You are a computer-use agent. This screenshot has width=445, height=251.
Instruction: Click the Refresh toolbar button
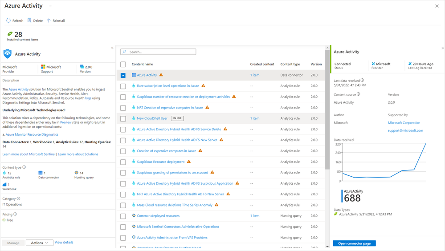(15, 21)
